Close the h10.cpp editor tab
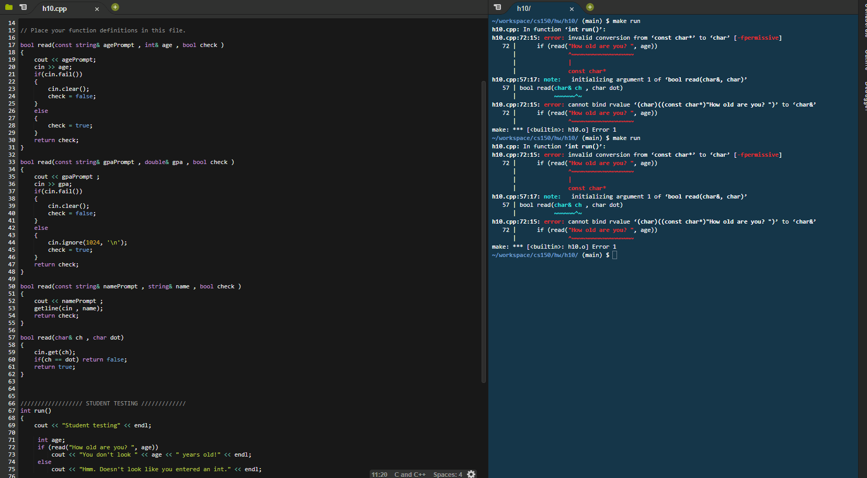The image size is (867, 478). pyautogui.click(x=96, y=9)
